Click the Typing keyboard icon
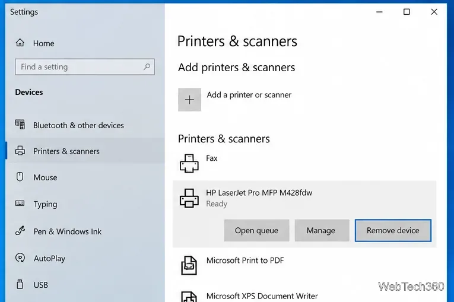This screenshot has width=454, height=302. (x=20, y=204)
